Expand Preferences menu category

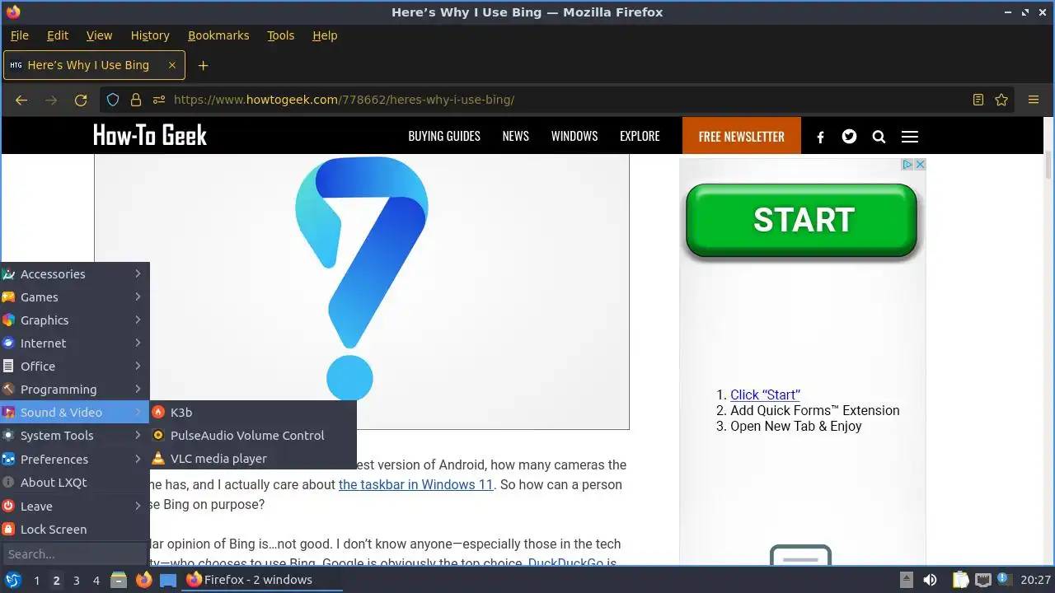pos(74,460)
